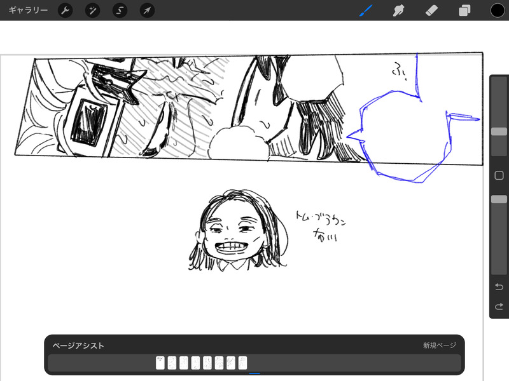Activate the Selection S-shaped tool
Viewport: 509px width, 381px height.
point(120,10)
